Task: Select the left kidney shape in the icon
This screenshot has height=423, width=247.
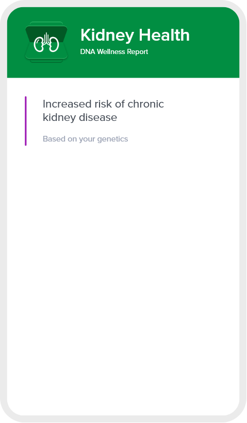Action: [x=39, y=44]
